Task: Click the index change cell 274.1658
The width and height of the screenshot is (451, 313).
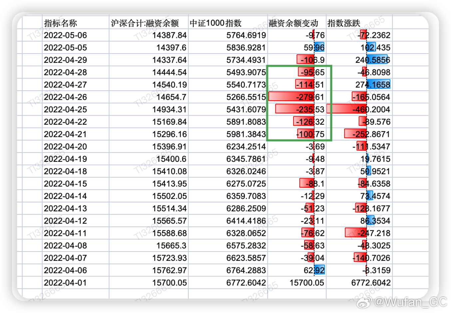Action: pos(359,85)
